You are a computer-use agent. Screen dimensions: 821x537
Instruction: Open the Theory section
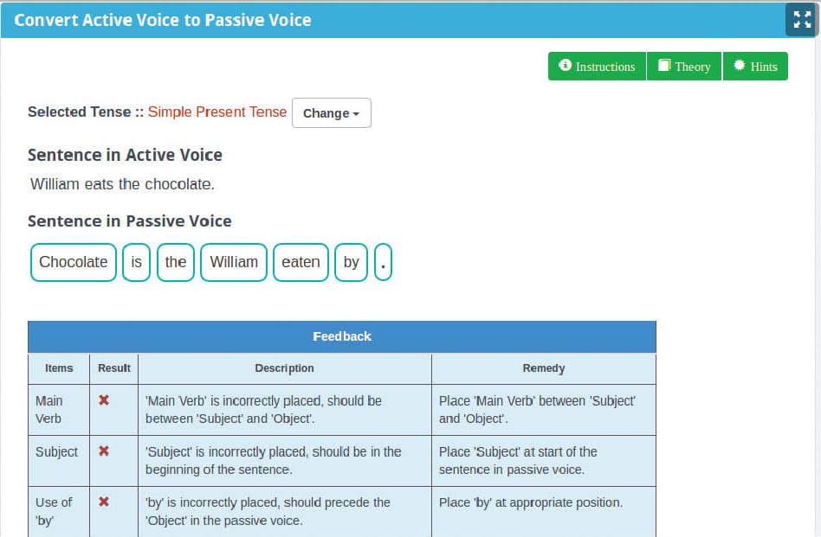(x=684, y=67)
